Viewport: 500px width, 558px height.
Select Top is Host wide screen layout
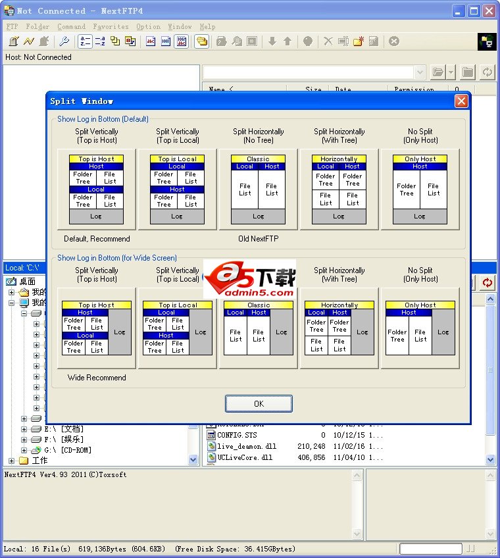97,328
